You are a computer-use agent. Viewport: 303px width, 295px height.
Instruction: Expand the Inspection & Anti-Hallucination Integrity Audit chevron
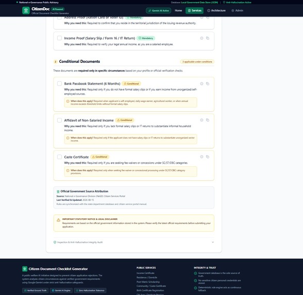213,242
